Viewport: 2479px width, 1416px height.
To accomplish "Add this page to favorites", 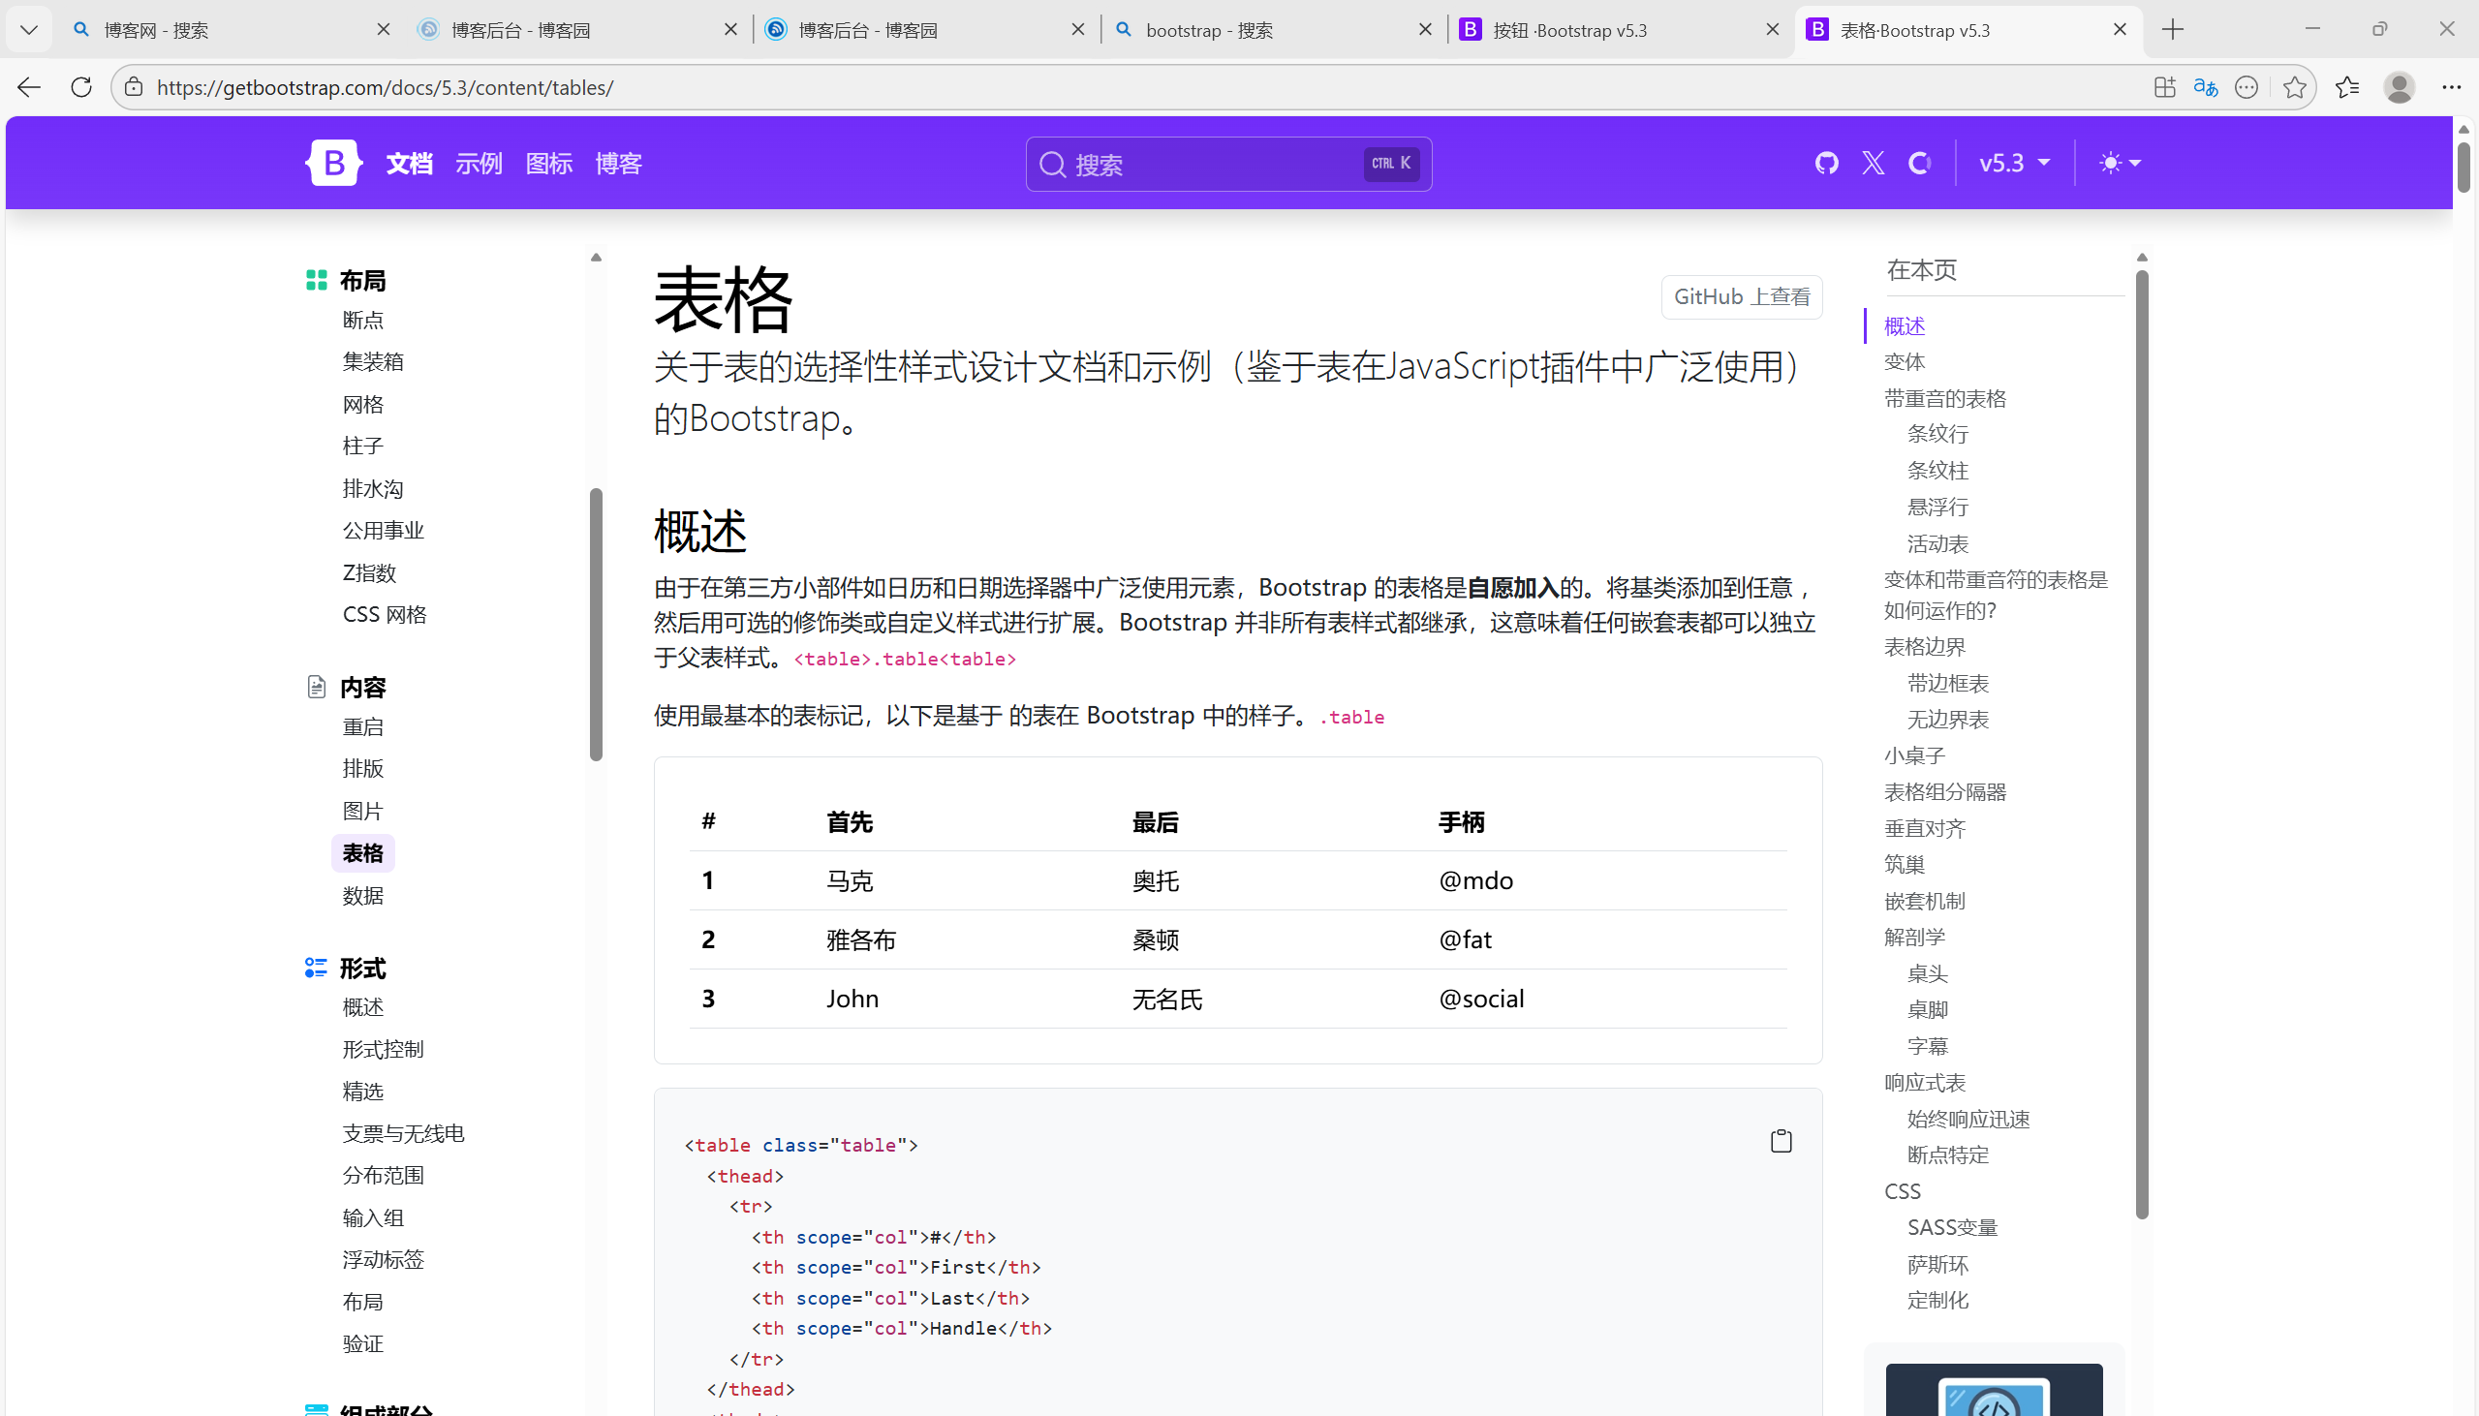I will click(x=2294, y=87).
